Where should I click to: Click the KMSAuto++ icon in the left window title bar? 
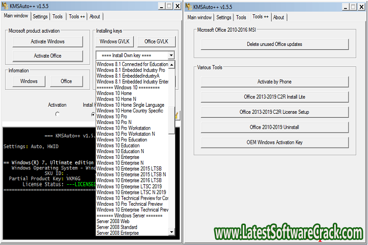[x=5, y=7]
